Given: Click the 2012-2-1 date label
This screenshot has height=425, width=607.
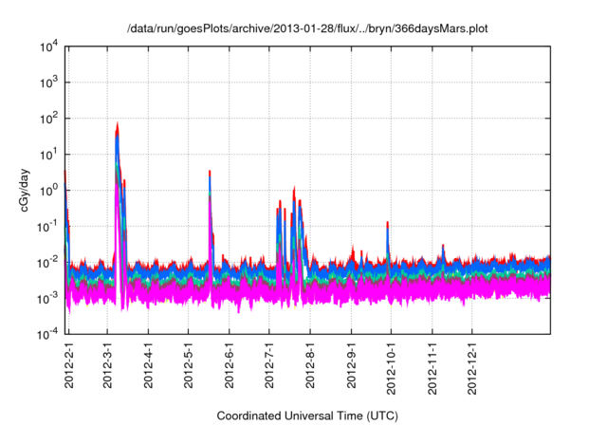Looking at the screenshot, I should [69, 365].
